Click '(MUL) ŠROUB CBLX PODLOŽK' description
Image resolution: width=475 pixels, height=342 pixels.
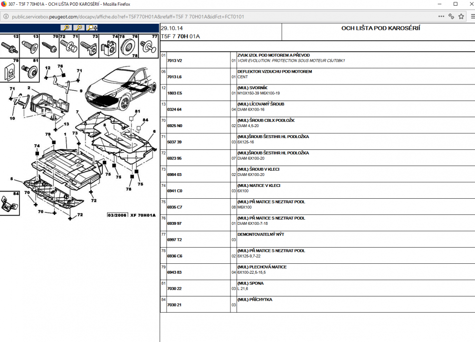[266, 120]
